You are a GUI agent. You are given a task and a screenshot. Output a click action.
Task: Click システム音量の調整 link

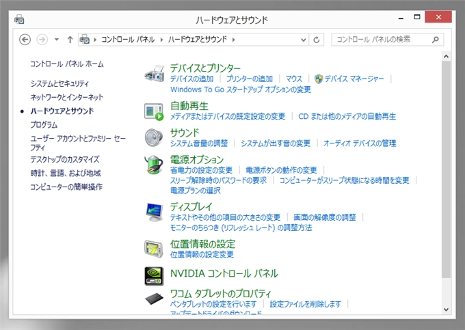(x=199, y=143)
